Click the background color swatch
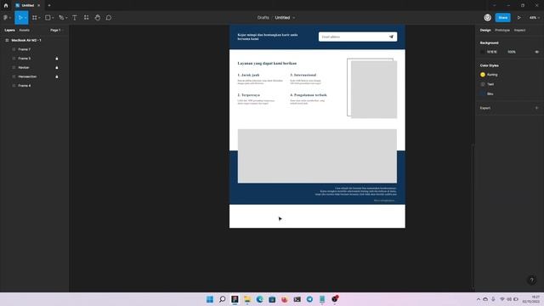This screenshot has height=306, width=544. 483,52
